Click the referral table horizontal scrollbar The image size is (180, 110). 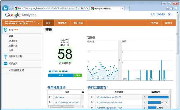(65, 107)
